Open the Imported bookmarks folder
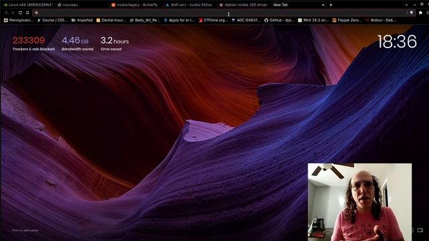429x241 pixels. (x=82, y=20)
